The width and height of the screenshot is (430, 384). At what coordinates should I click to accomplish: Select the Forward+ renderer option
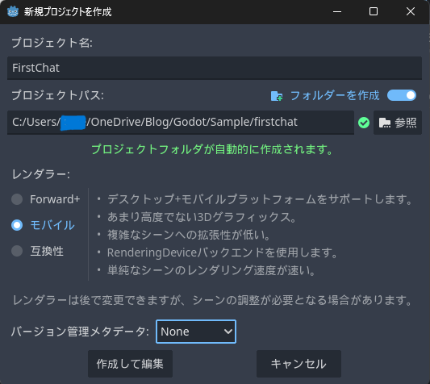pyautogui.click(x=46, y=199)
